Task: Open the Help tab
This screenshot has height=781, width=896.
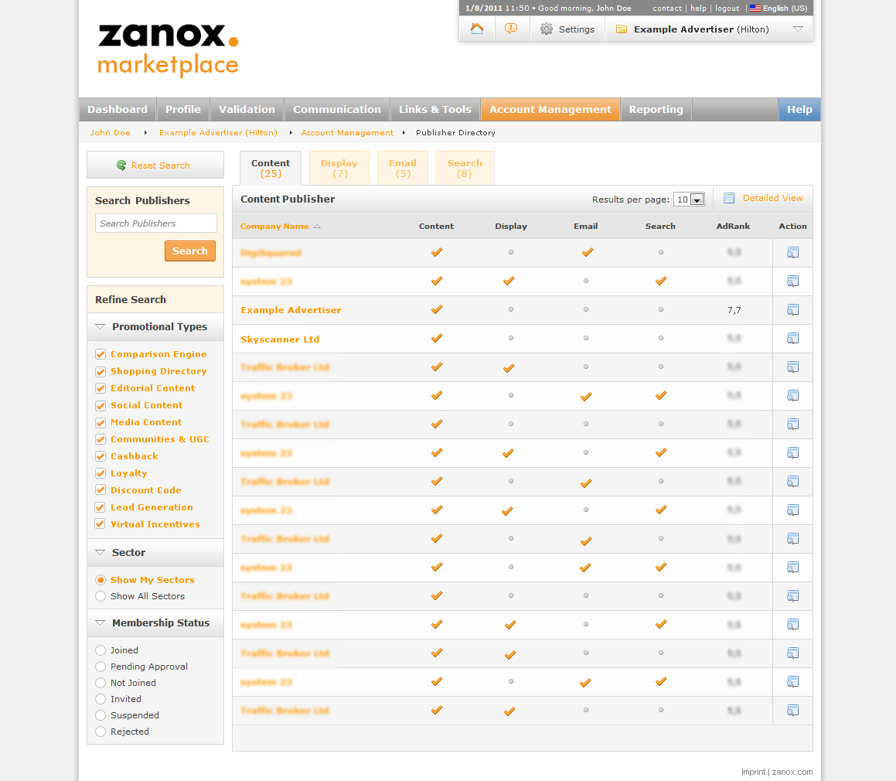Action: click(799, 109)
